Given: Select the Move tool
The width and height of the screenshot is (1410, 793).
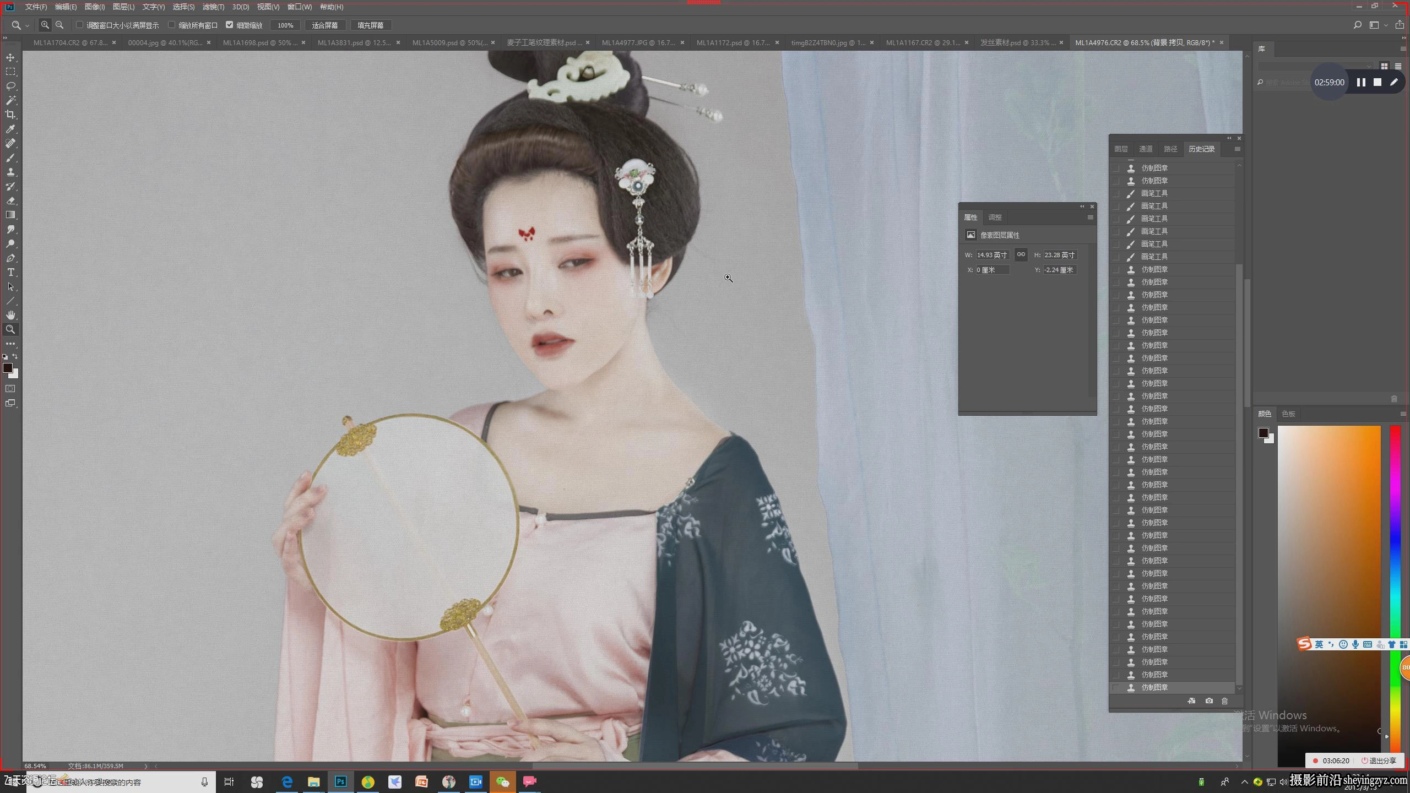Looking at the screenshot, I should coord(10,57).
